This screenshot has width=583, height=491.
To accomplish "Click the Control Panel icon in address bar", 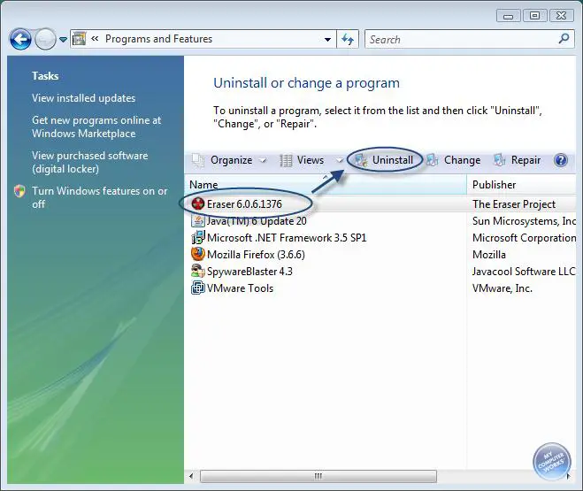I will [79, 39].
